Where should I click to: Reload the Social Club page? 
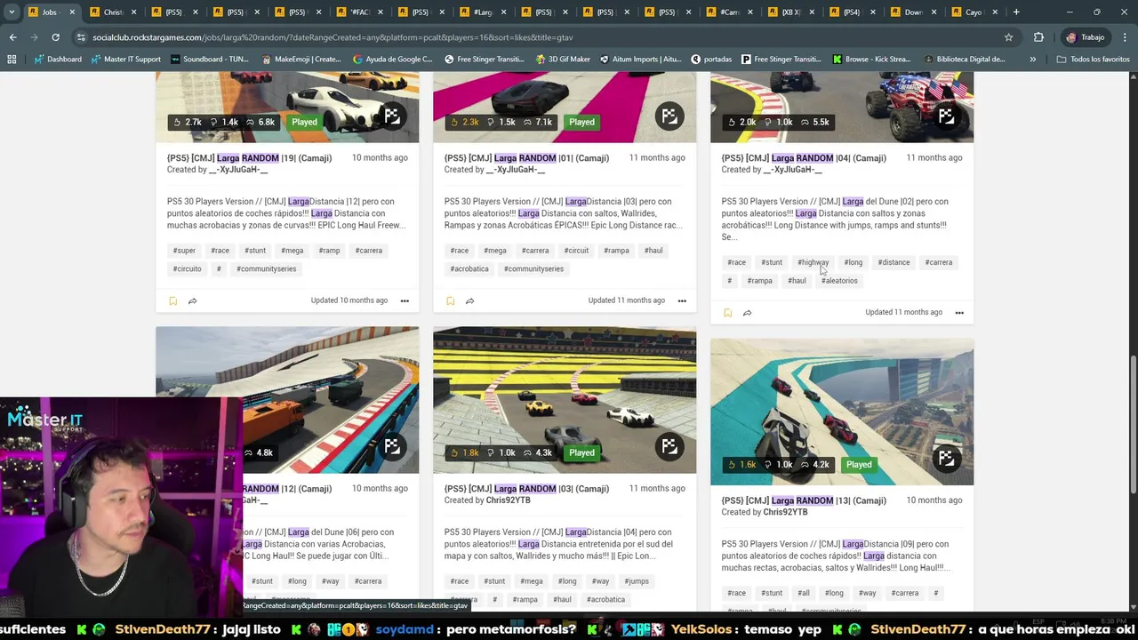click(55, 37)
